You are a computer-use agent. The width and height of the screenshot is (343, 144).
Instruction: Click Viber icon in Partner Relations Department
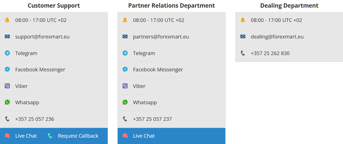click(x=125, y=86)
